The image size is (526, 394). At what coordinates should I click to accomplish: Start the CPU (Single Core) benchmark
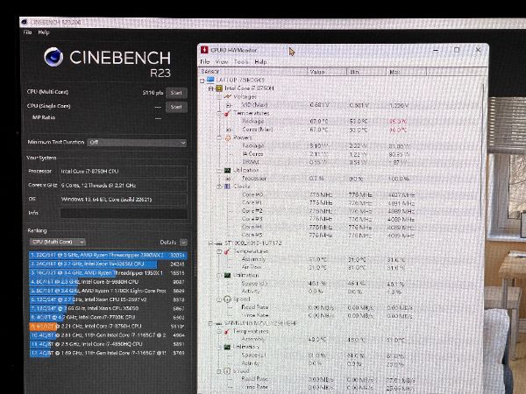click(x=176, y=107)
